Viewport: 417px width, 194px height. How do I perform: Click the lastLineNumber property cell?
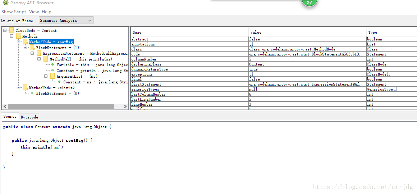[x=189, y=99]
